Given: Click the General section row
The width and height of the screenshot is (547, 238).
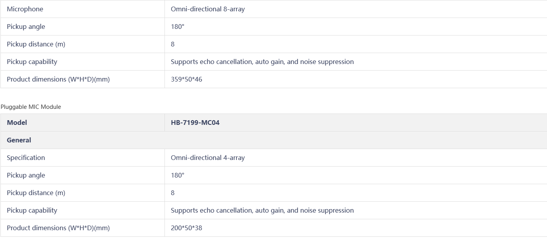Looking at the screenshot, I should 19,140.
